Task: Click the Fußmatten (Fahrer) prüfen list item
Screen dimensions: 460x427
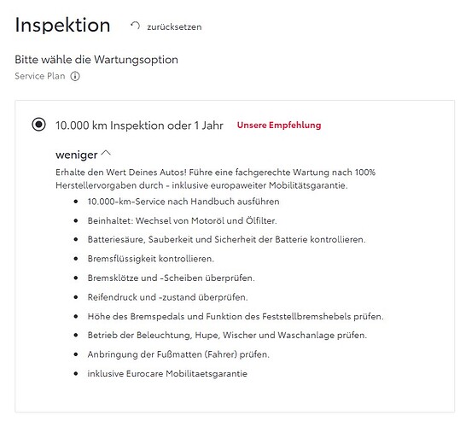Action: tap(178, 354)
